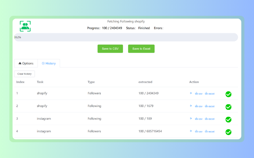Download excel for shopify Followers row
Image resolution: width=254 pixels, height=158 pixels.
210,93
